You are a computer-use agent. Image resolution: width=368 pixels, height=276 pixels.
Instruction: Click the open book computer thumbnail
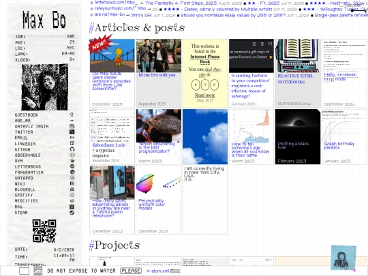click(298, 56)
